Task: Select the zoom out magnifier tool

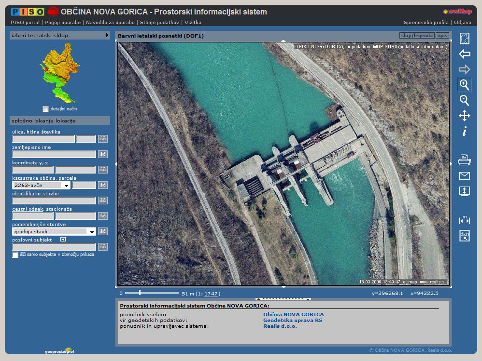Action: (x=464, y=100)
